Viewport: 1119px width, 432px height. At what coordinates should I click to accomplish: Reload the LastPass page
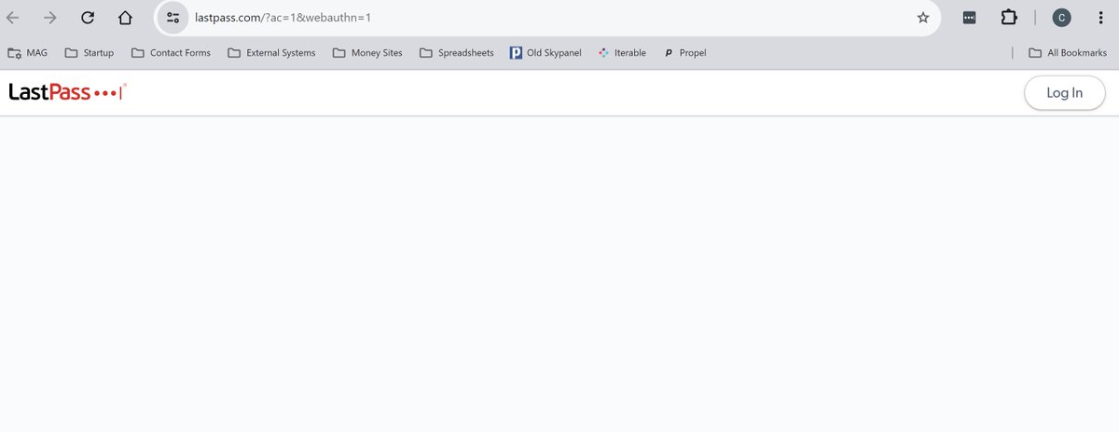click(x=88, y=18)
